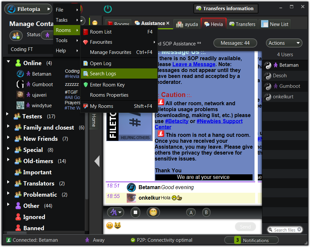Click the square stop icon in chat toolbar
Image resolution: width=310 pixels, height=247 pixels.
click(x=135, y=212)
